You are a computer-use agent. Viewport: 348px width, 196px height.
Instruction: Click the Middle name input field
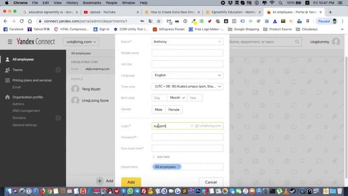(188, 53)
